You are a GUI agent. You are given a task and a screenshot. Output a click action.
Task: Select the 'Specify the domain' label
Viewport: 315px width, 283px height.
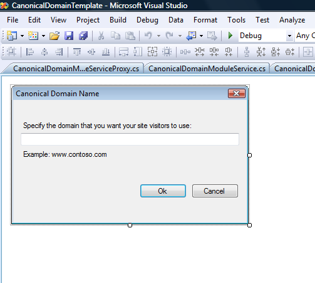tap(107, 126)
